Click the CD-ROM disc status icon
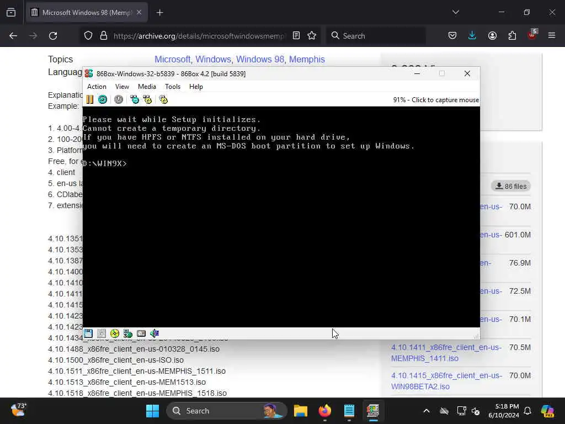This screenshot has width=565, height=424. (x=115, y=333)
